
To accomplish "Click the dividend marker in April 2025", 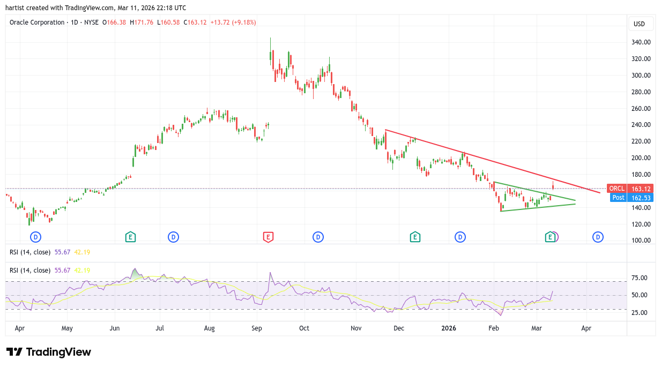I will (36, 237).
